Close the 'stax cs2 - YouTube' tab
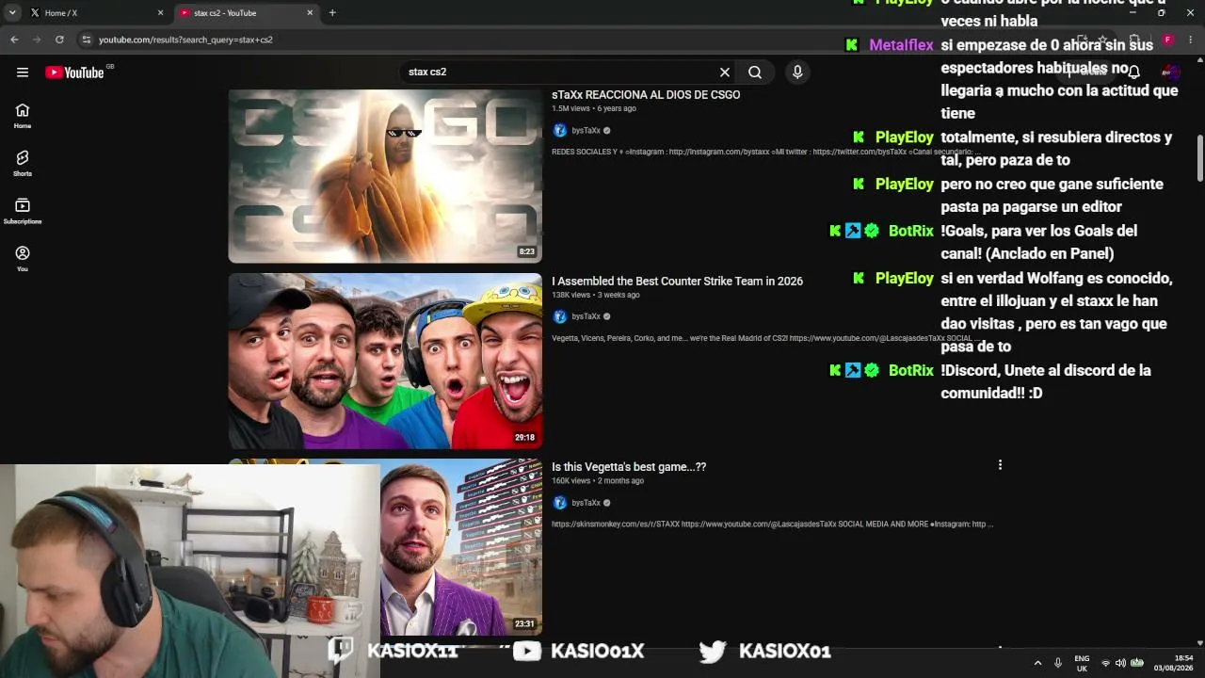This screenshot has height=678, width=1205. [x=310, y=13]
